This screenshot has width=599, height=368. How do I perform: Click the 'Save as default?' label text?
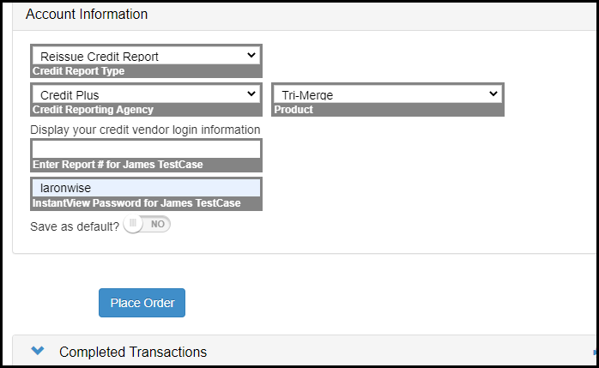pos(75,226)
